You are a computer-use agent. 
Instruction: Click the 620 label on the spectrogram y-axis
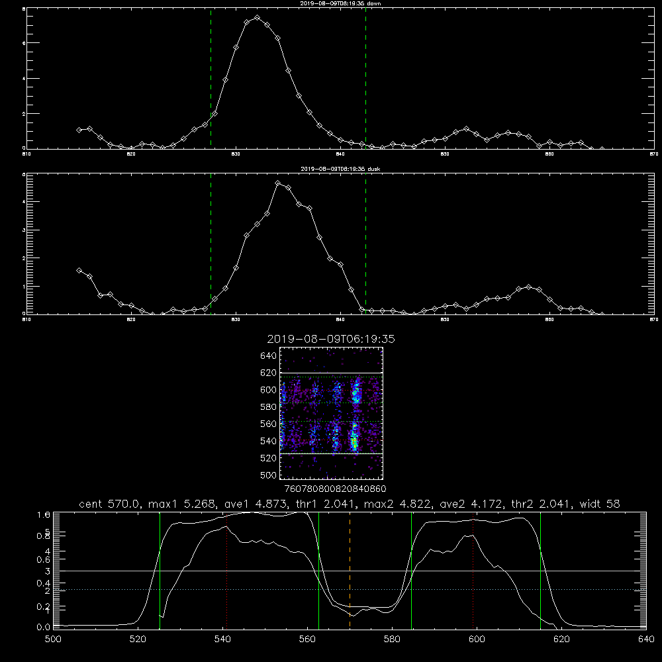click(269, 373)
